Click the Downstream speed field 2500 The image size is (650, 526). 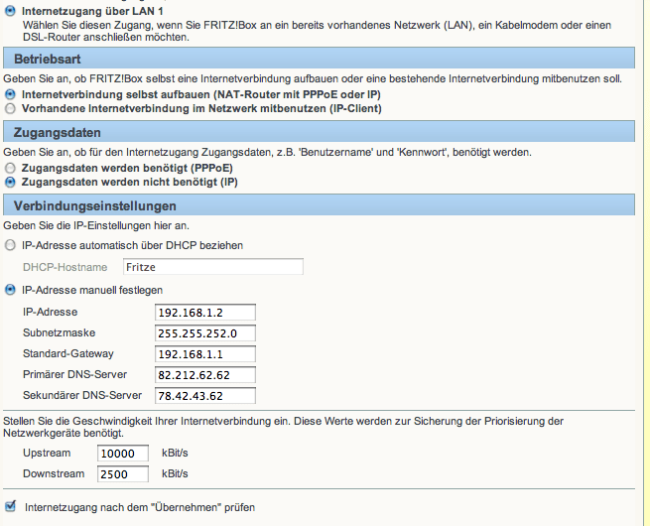pyautogui.click(x=123, y=473)
